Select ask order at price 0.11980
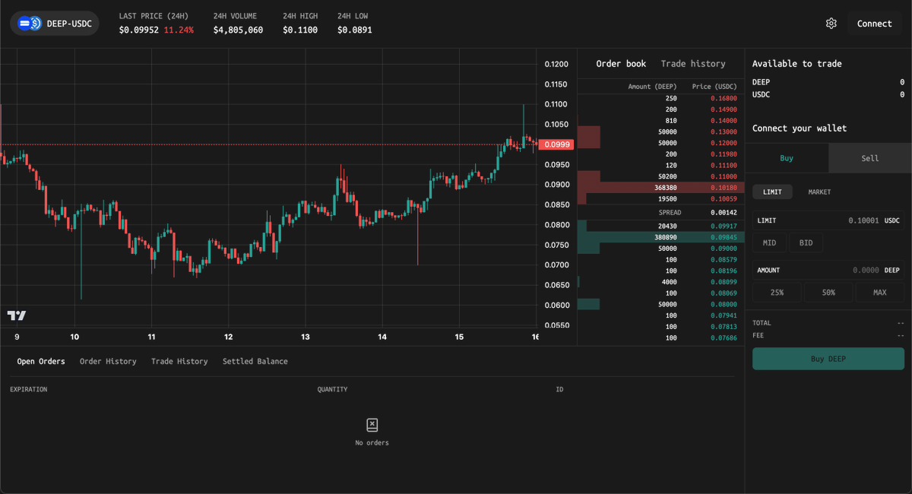The width and height of the screenshot is (912, 494). [661, 154]
